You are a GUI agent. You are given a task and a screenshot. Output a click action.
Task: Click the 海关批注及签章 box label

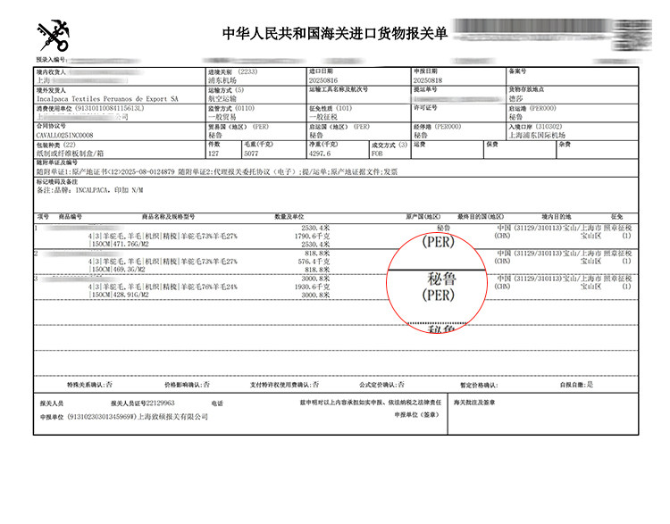pos(474,403)
